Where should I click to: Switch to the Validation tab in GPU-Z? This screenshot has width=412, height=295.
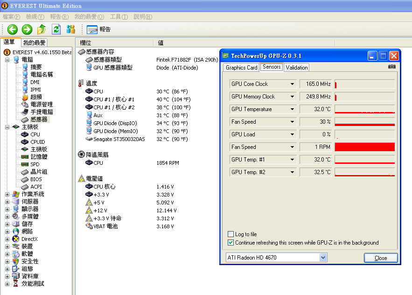point(297,68)
